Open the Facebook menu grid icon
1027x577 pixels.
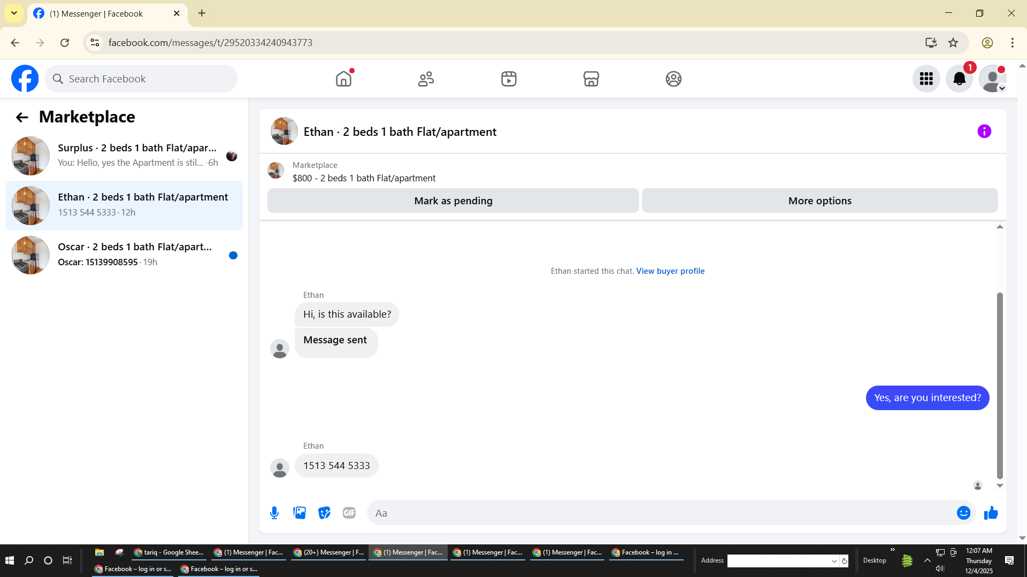(x=926, y=79)
